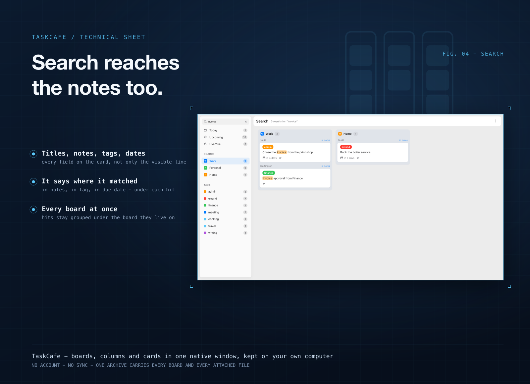Click the H icon in Home results header

(340, 134)
